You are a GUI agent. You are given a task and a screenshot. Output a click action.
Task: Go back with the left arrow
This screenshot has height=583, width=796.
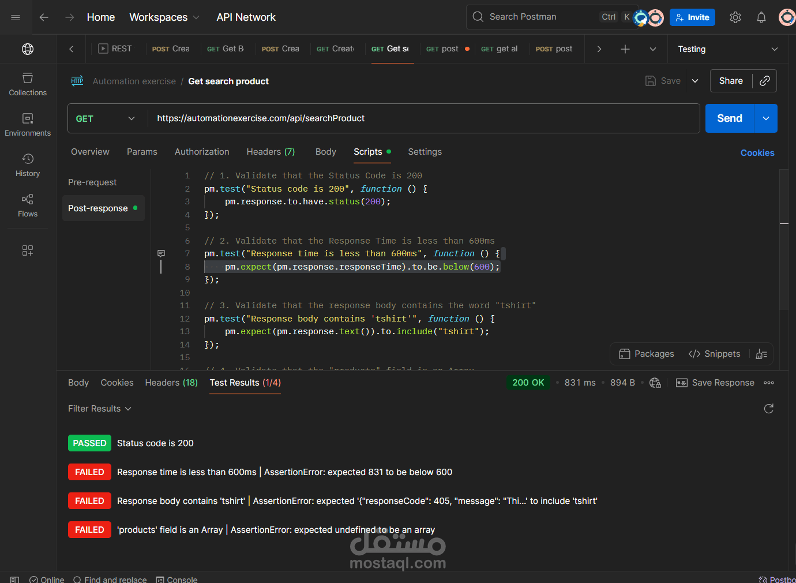pyautogui.click(x=44, y=17)
